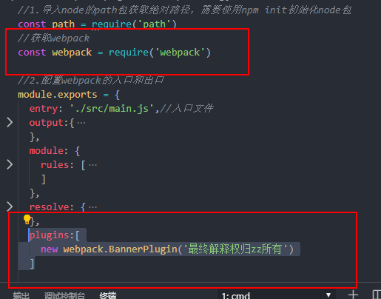Click the line 'module.exports = {'
The image size is (381, 299).
pos(69,95)
